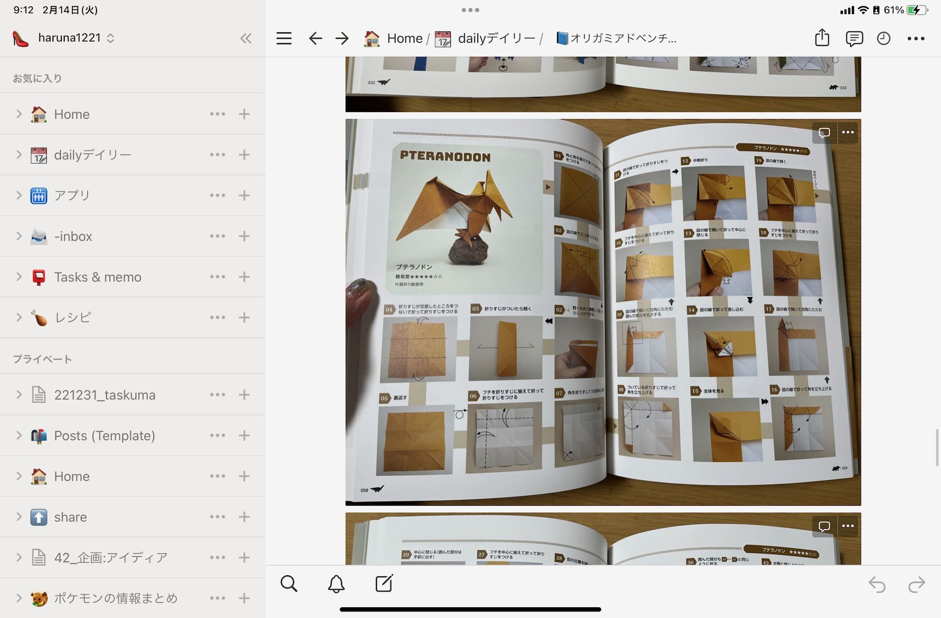Tap the share icon in top bar
Screen dimensions: 941x618
pyautogui.click(x=822, y=38)
